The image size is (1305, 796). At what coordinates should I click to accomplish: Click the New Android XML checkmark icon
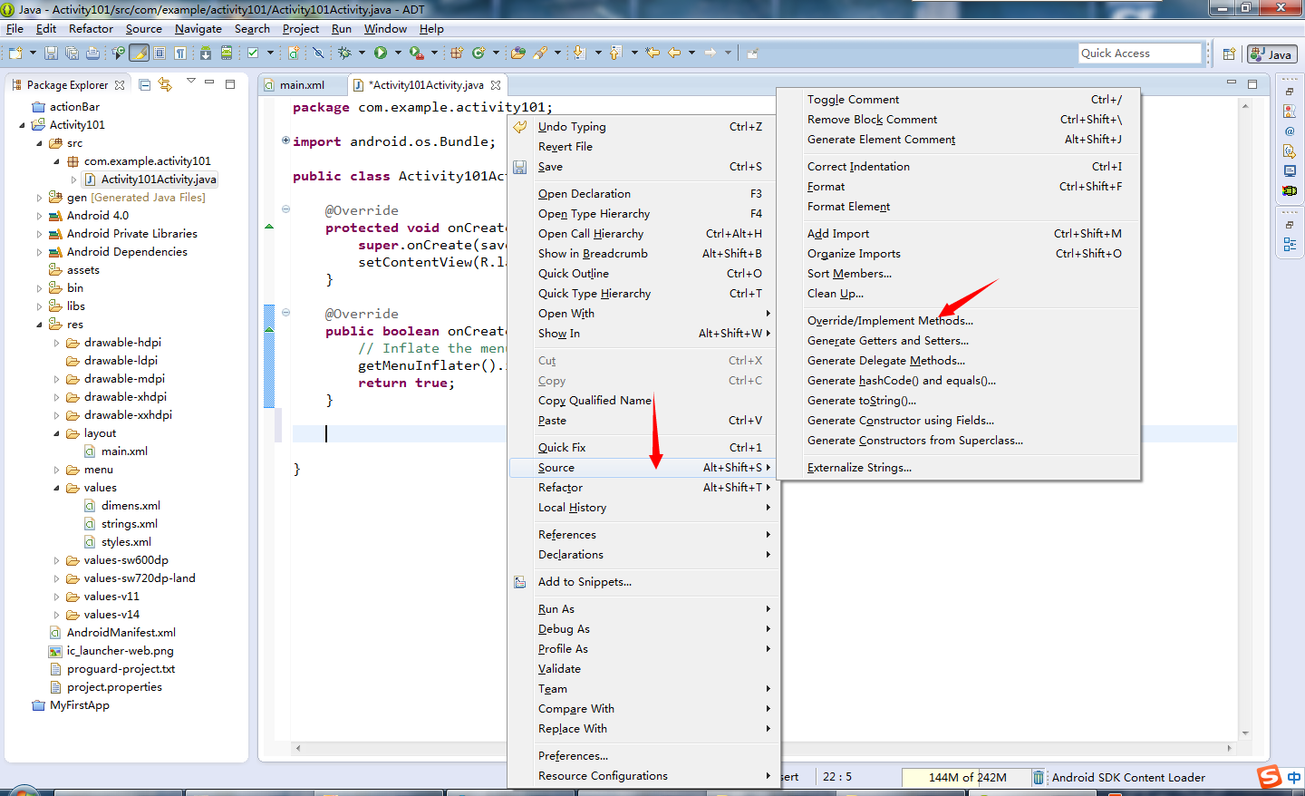pos(253,53)
